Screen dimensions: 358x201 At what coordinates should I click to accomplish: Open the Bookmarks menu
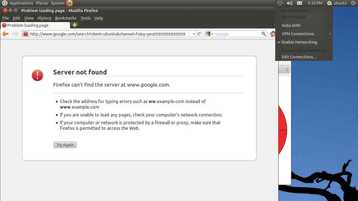pyautogui.click(x=66, y=18)
